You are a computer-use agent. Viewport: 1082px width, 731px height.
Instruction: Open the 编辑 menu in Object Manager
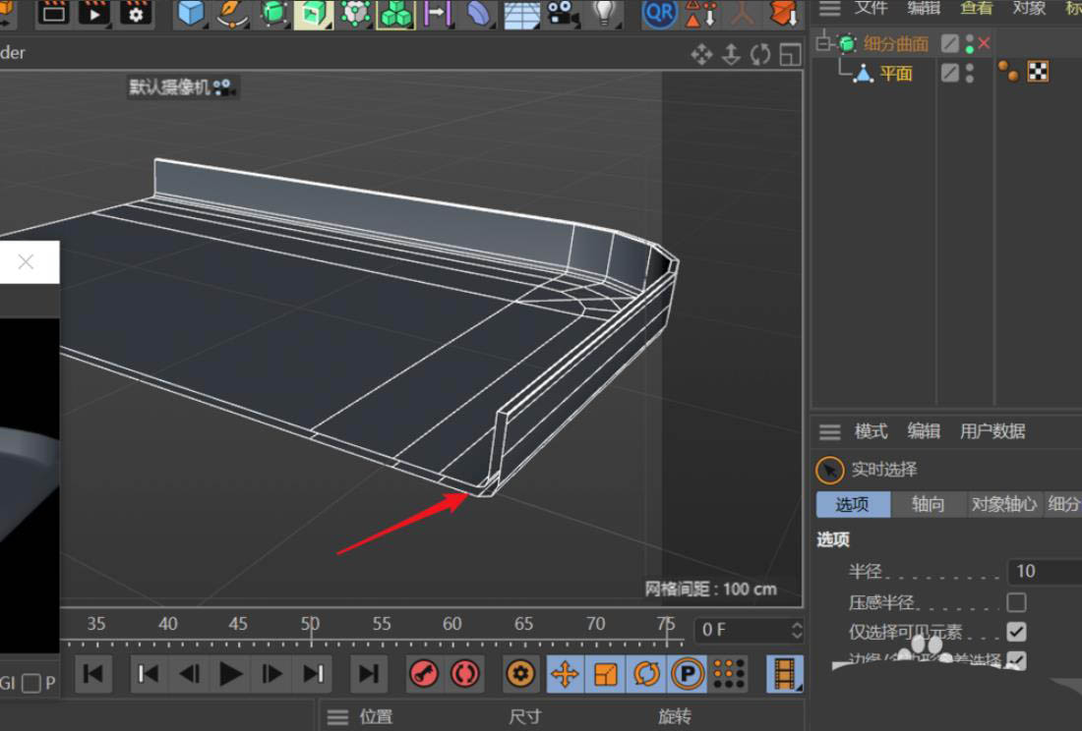924,8
